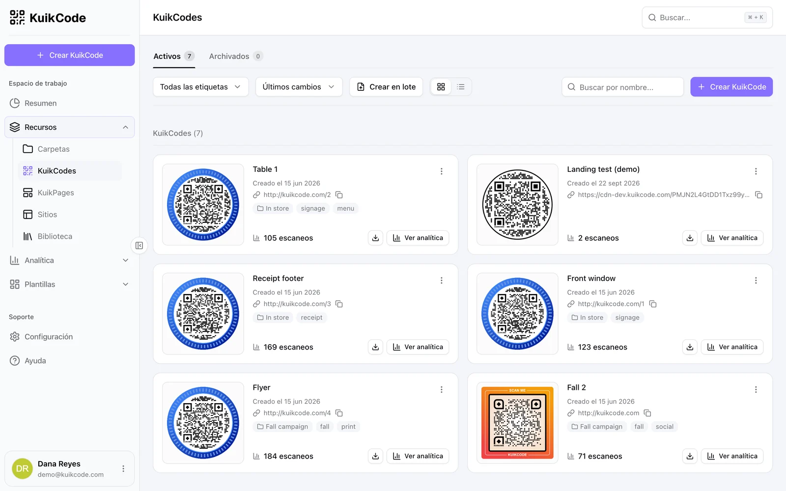Click the Crear KuikCode button beside the name search

[731, 87]
